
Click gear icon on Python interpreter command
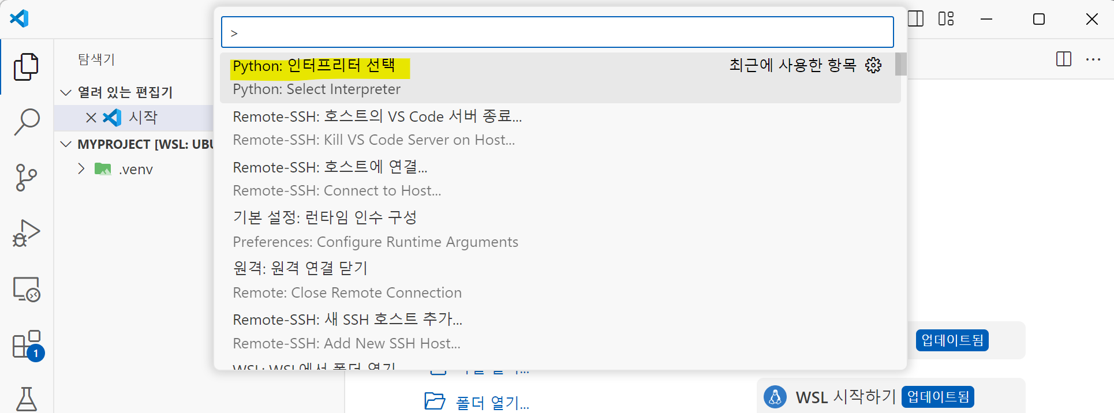click(x=873, y=65)
